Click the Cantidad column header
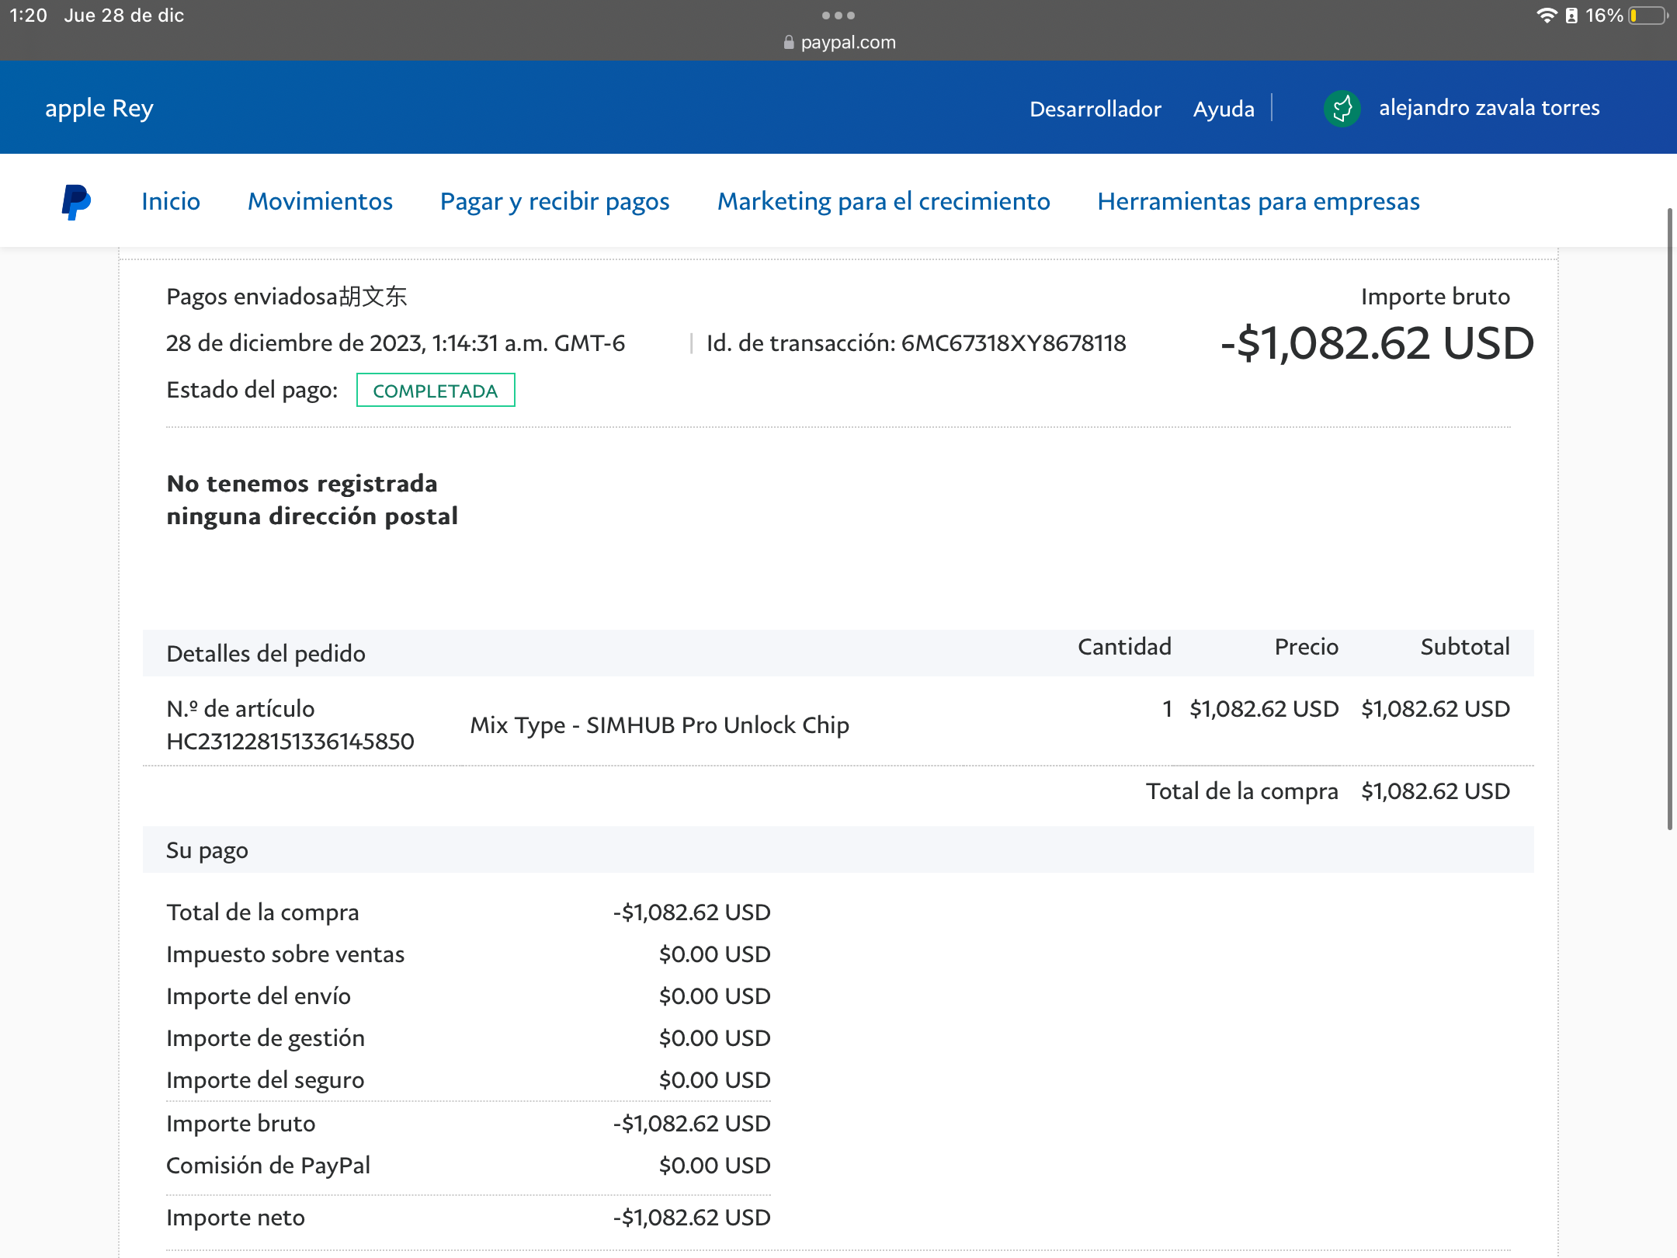This screenshot has height=1258, width=1677. pos(1124,647)
